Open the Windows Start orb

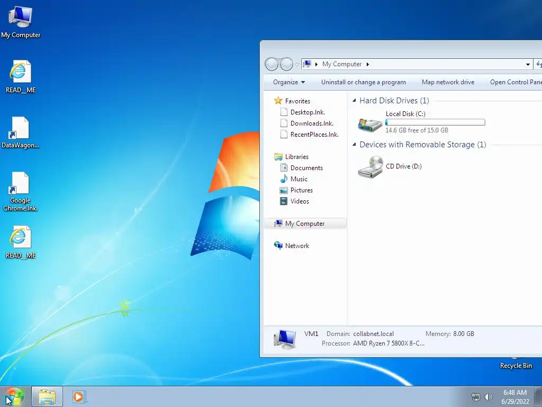pyautogui.click(x=14, y=396)
